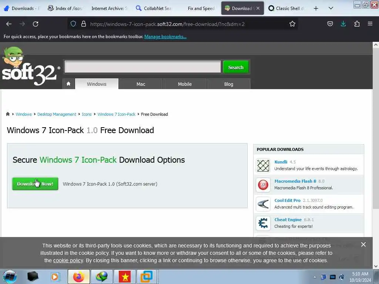
Task: Switch to the Downloads tab
Action: [x=22, y=9]
